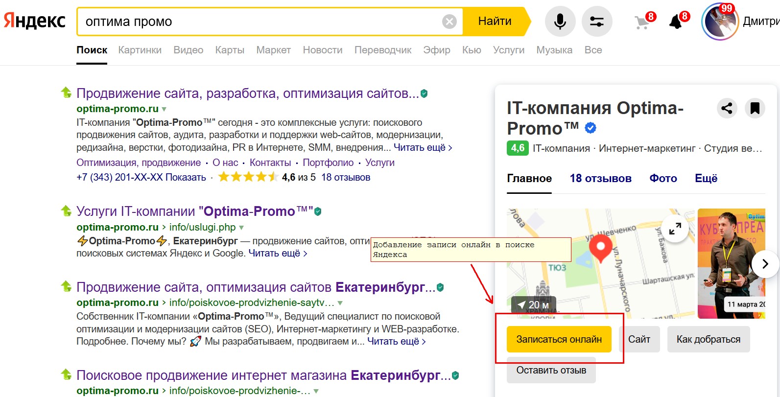780x397 pixels.
Task: Share the Optima-Promo company card
Action: 727,108
